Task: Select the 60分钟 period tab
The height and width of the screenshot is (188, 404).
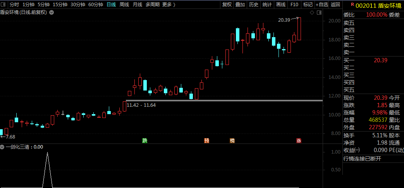Action: pos(96,4)
